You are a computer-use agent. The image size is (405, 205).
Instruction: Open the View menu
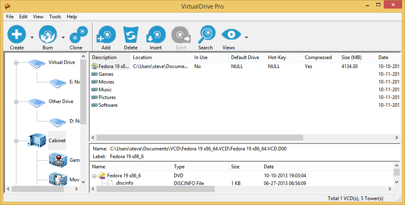(38, 17)
